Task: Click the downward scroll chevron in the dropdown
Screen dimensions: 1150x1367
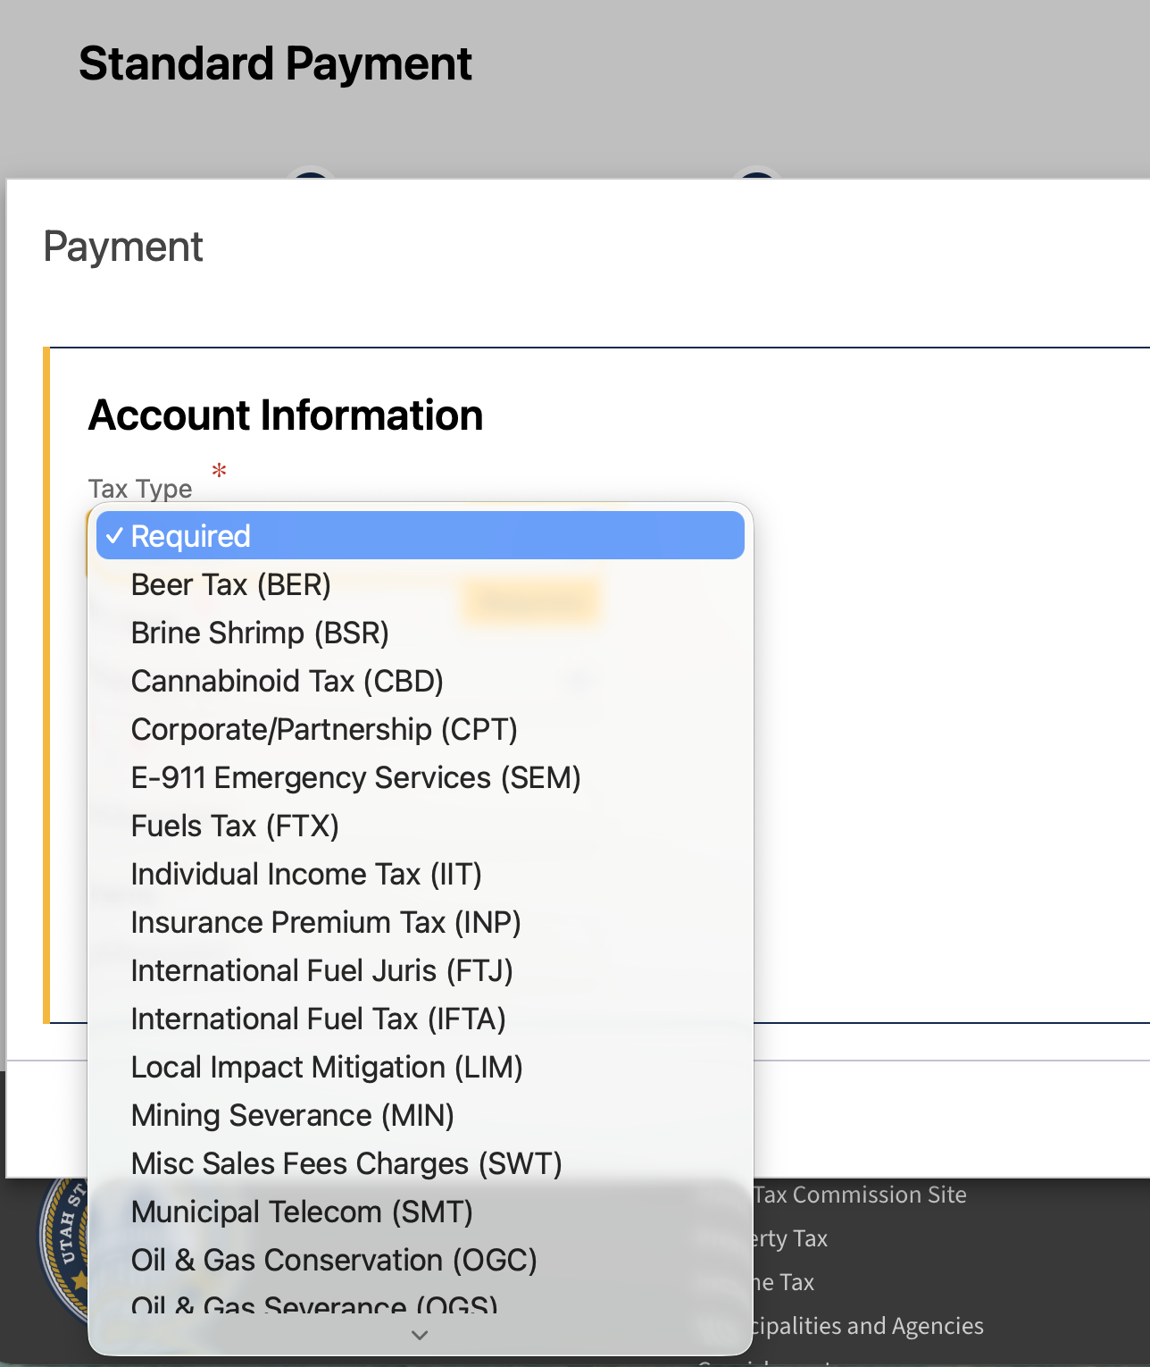Action: (419, 1335)
